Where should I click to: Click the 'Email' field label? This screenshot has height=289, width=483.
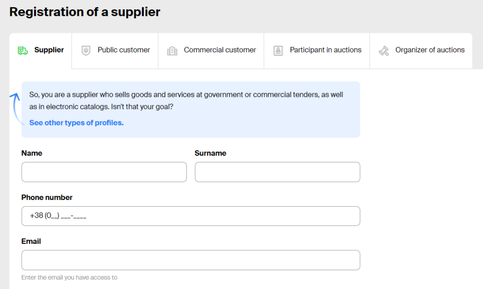(31, 241)
